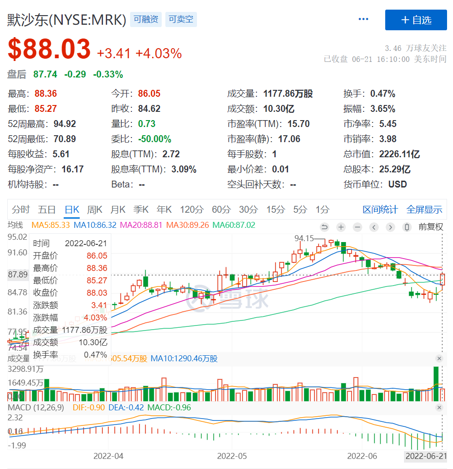Click the MA20:88.81 moving average label
453x469 pixels.
point(141,225)
